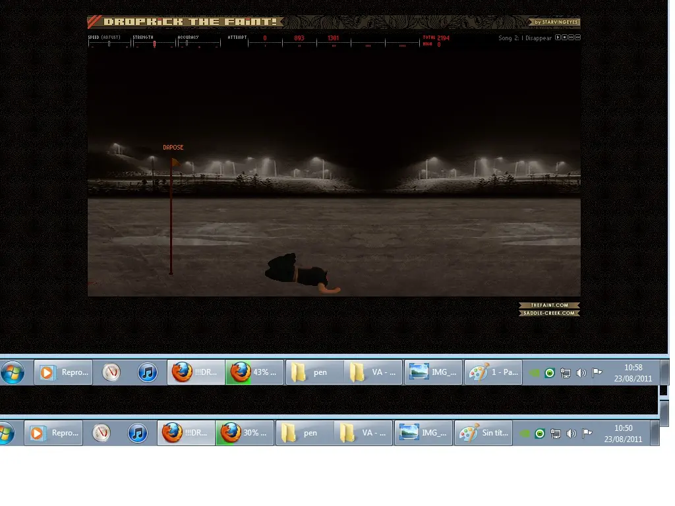675x506 pixels.
Task: Open network tray icon on the 10:58 taskbar
Action: point(566,373)
